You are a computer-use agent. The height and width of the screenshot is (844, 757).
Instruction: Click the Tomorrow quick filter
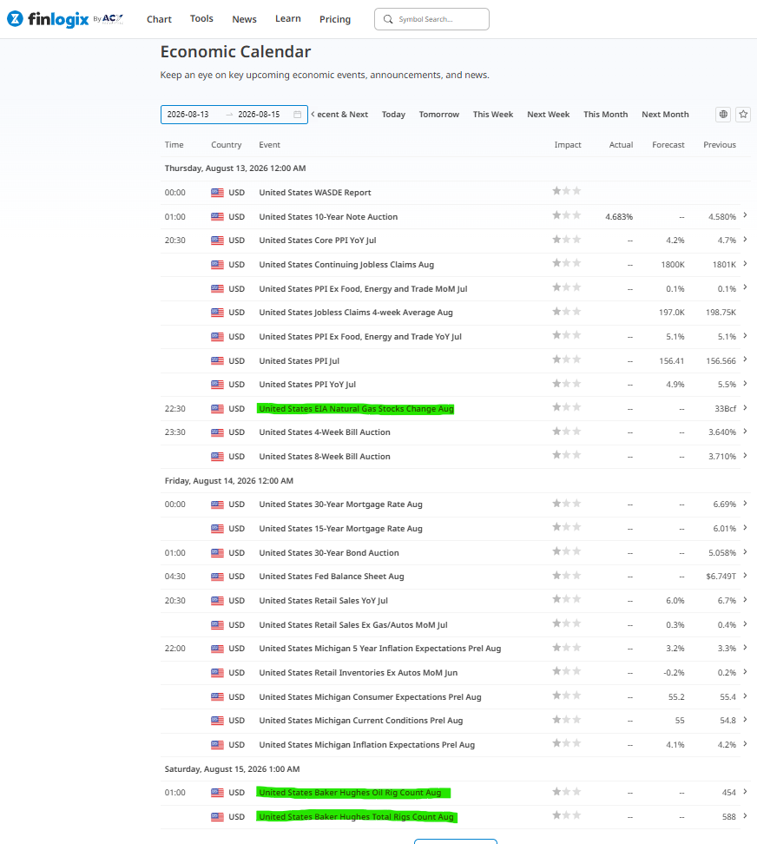pyautogui.click(x=439, y=114)
